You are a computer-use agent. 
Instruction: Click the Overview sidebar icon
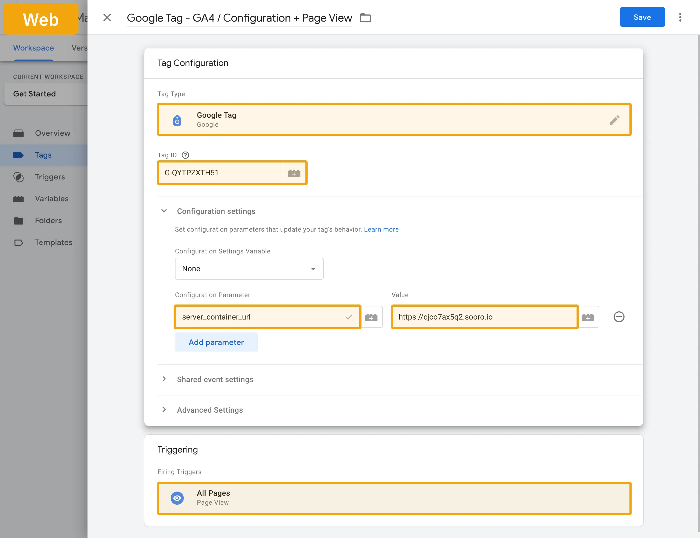[x=19, y=133]
